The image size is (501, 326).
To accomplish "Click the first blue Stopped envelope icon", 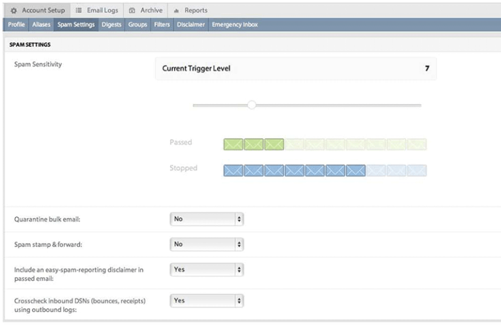I will pyautogui.click(x=234, y=171).
